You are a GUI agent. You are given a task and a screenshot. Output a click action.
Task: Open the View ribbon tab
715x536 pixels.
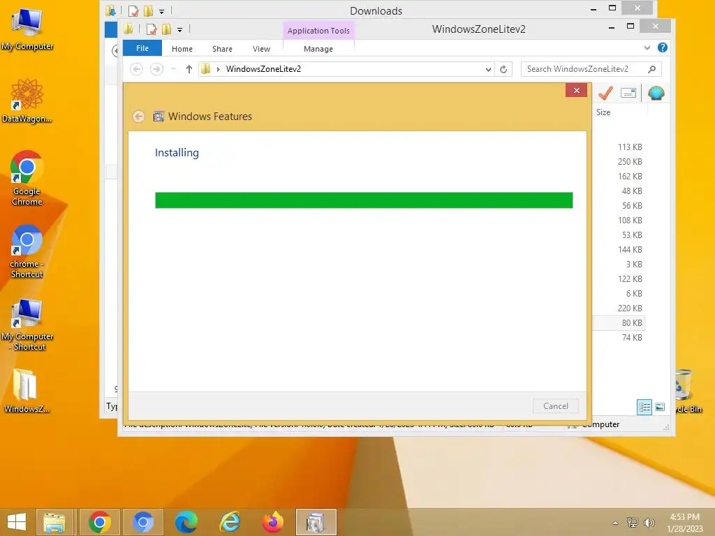point(261,49)
